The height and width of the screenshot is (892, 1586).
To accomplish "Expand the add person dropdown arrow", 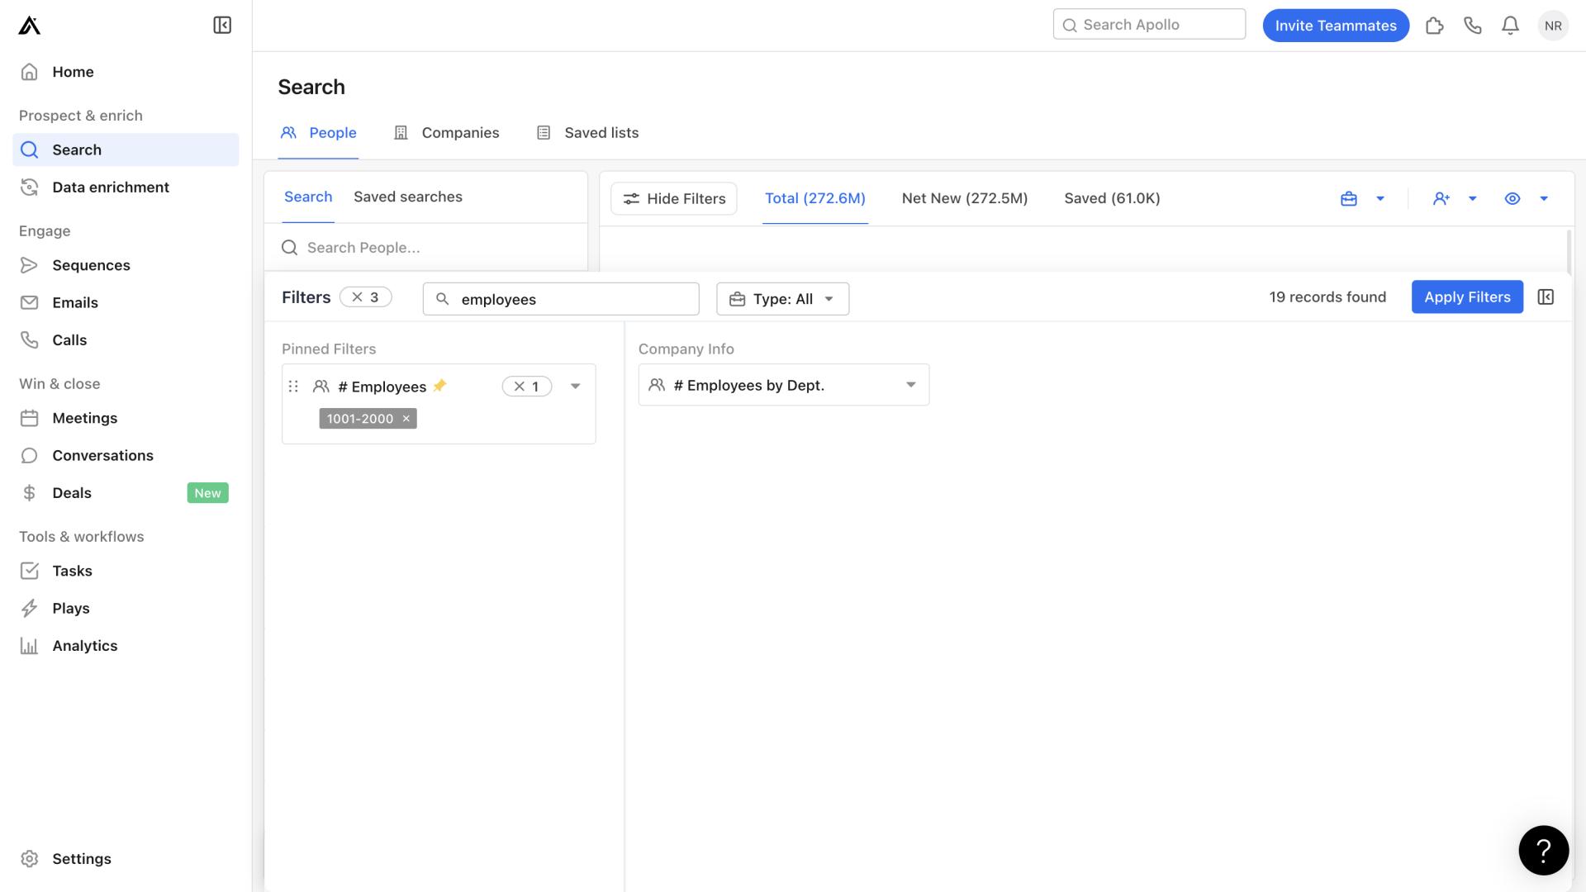I will coord(1473,198).
